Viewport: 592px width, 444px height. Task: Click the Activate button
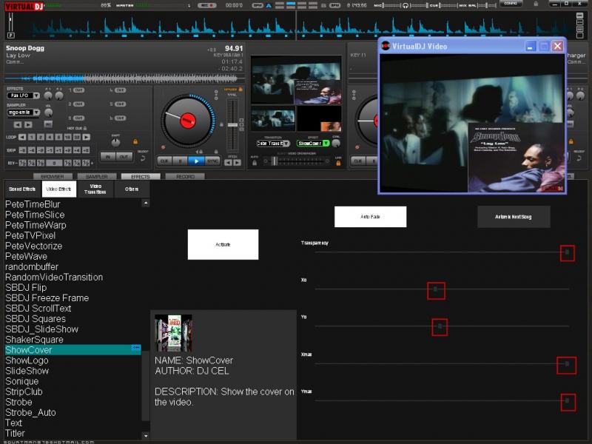click(x=223, y=244)
